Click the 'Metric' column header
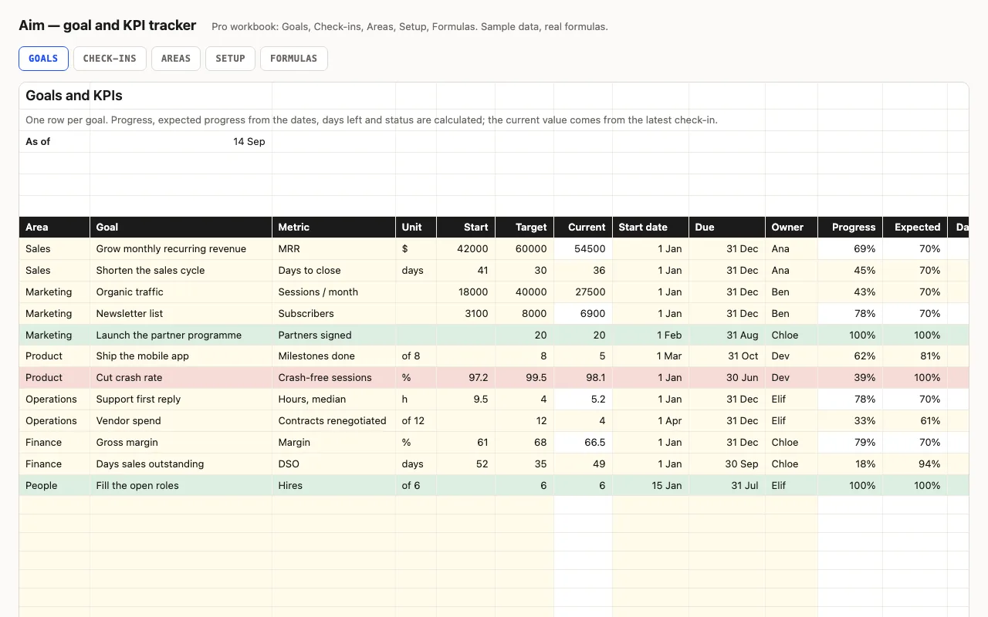 pos(334,228)
